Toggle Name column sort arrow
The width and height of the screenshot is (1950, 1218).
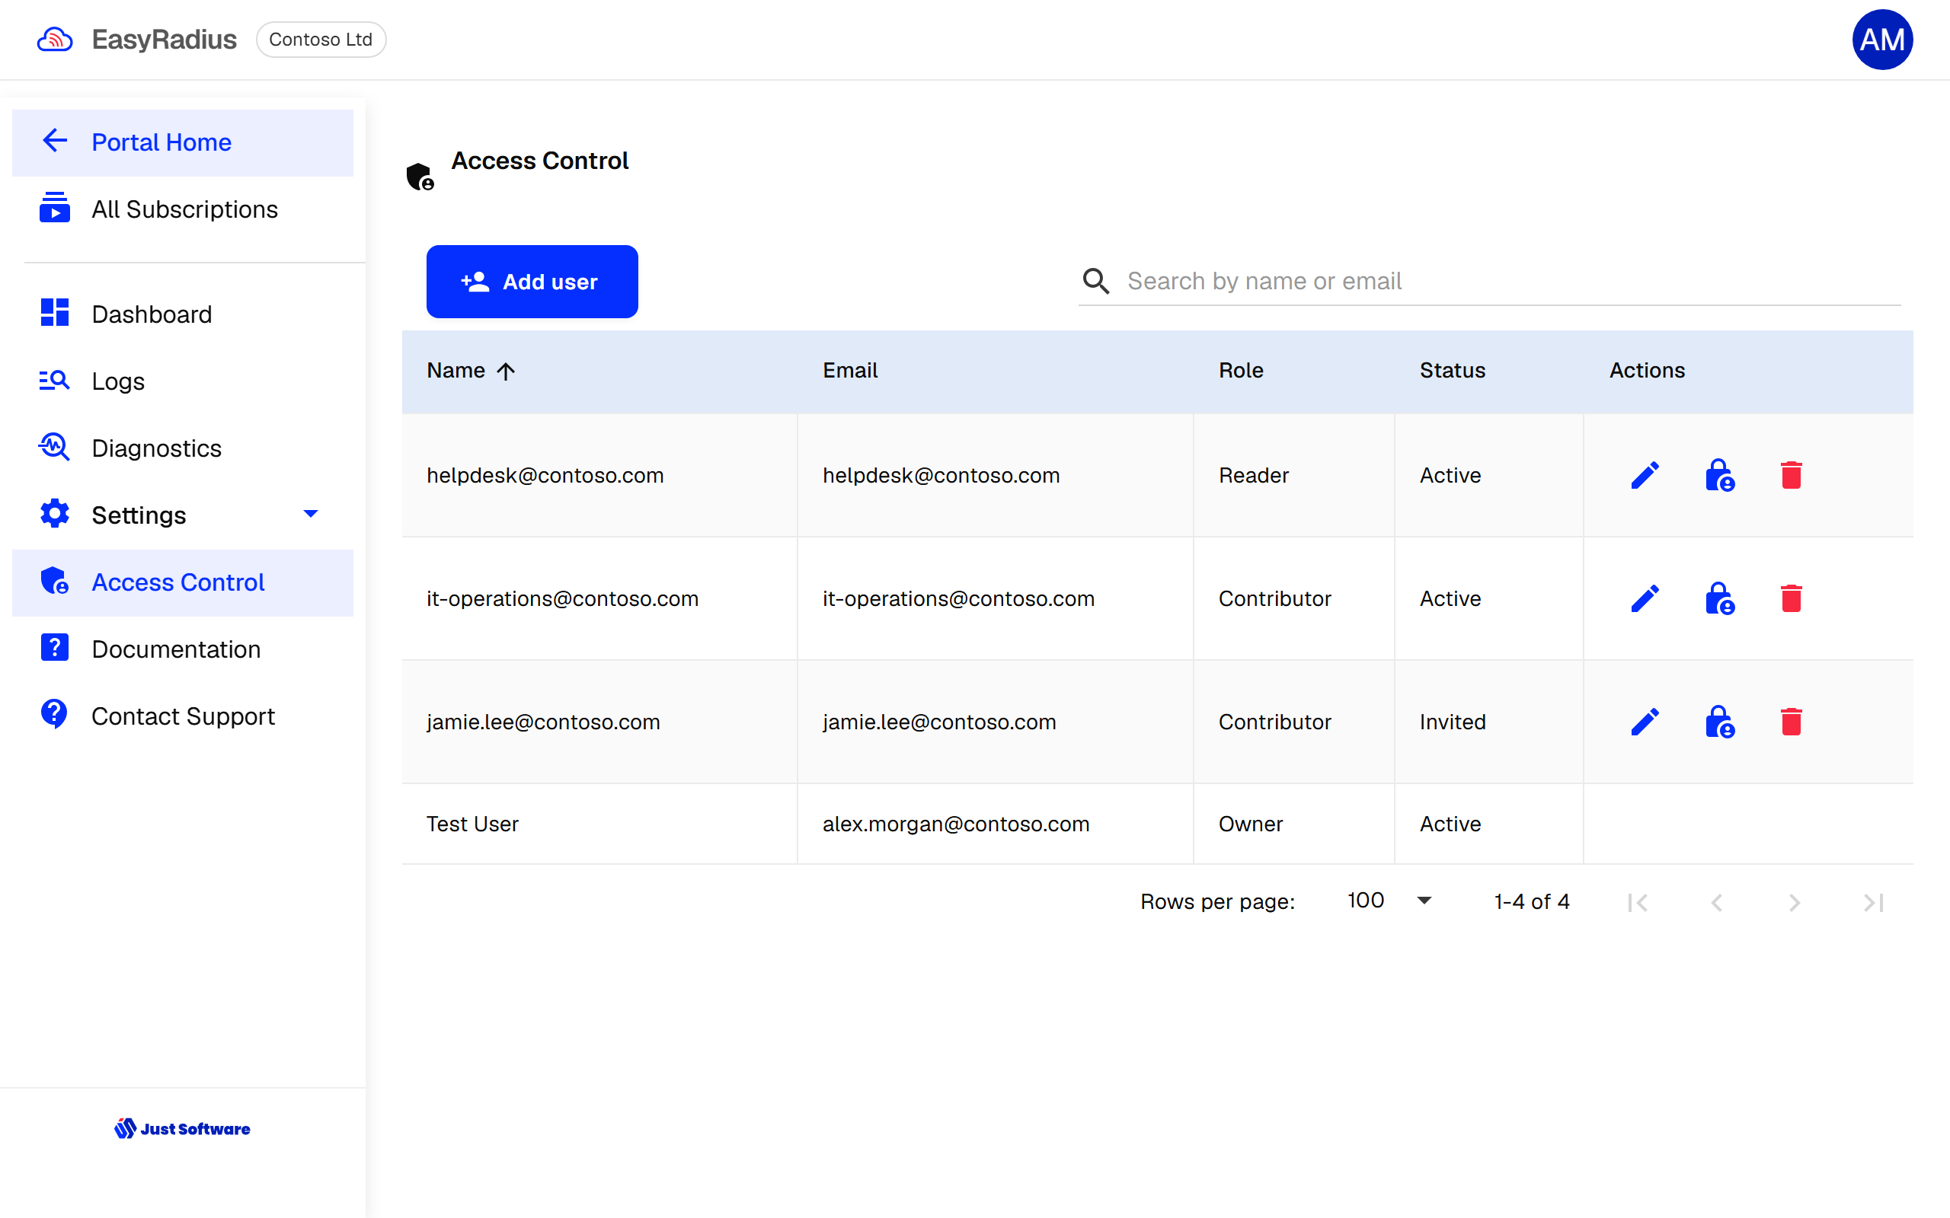[x=505, y=371]
